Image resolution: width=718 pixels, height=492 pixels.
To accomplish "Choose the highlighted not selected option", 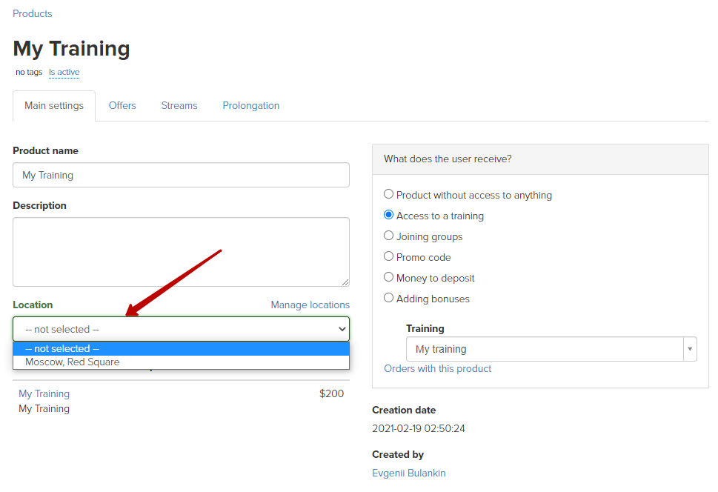I will coord(181,348).
